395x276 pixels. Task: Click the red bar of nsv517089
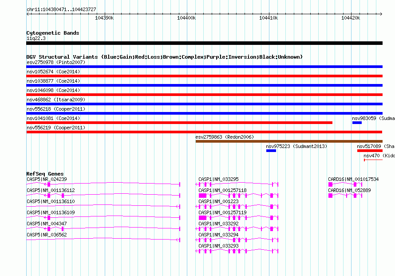pos(370,151)
